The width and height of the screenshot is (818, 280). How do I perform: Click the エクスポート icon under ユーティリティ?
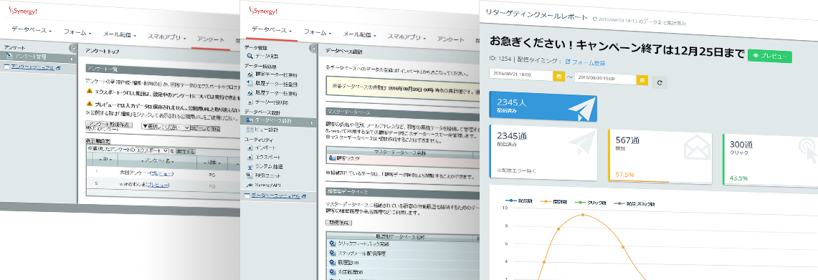tap(250, 157)
